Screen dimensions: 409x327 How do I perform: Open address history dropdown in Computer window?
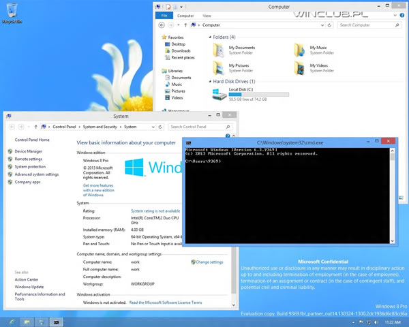click(x=322, y=25)
